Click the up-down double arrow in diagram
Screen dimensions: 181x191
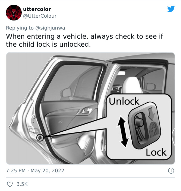pyautogui.click(x=123, y=131)
